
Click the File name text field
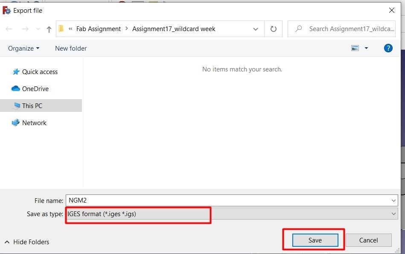click(226, 200)
